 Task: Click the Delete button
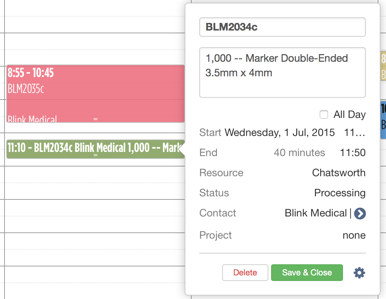click(x=245, y=273)
